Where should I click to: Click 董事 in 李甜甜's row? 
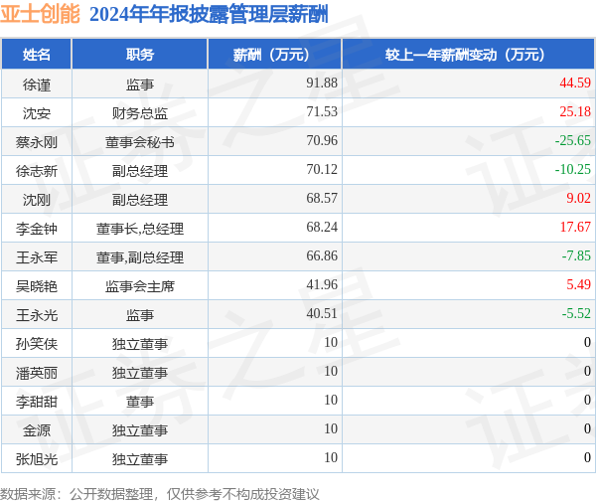[140, 403]
